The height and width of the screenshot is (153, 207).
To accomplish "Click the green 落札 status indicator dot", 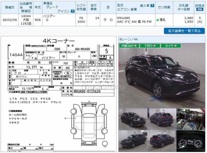I will click(158, 20).
